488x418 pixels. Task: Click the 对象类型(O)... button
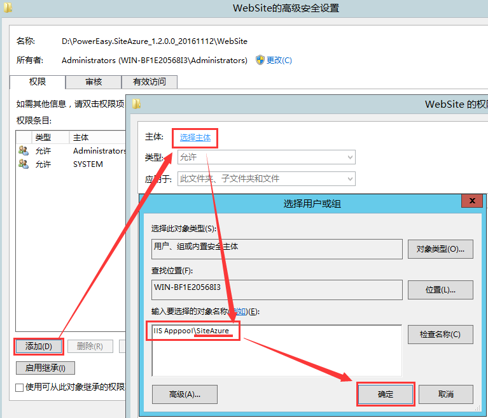tap(440, 249)
